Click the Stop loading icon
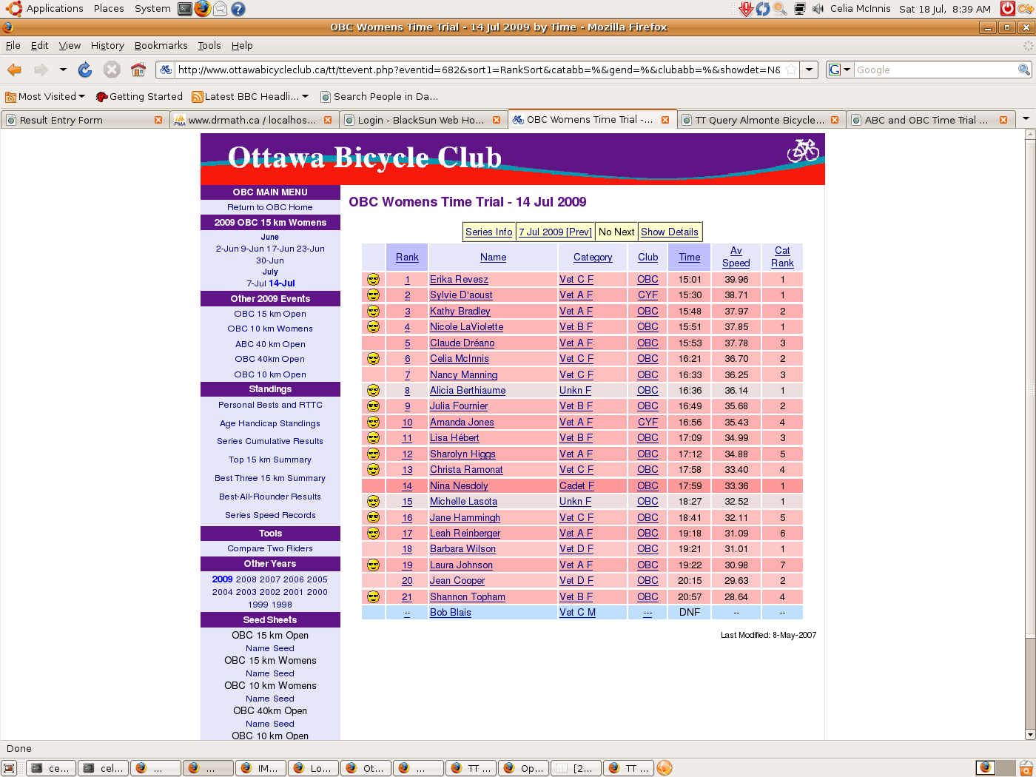 point(112,70)
